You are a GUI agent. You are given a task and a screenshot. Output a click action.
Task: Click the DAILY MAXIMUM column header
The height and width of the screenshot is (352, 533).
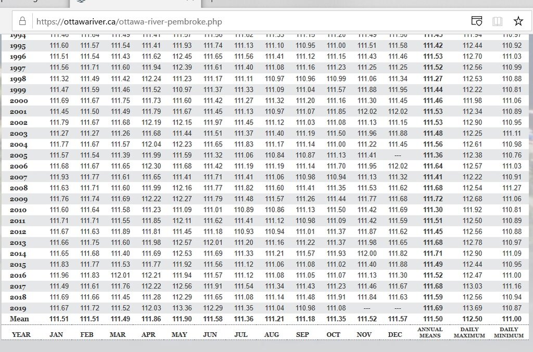pyautogui.click(x=469, y=332)
